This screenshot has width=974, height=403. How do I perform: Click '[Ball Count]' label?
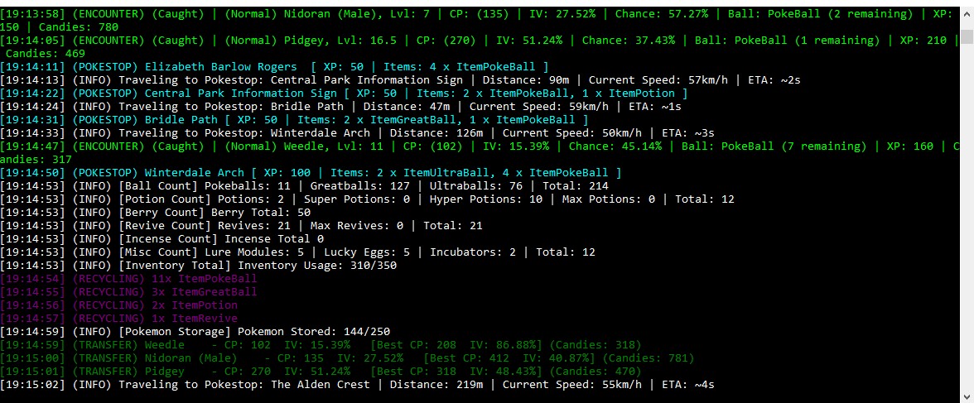[157, 185]
